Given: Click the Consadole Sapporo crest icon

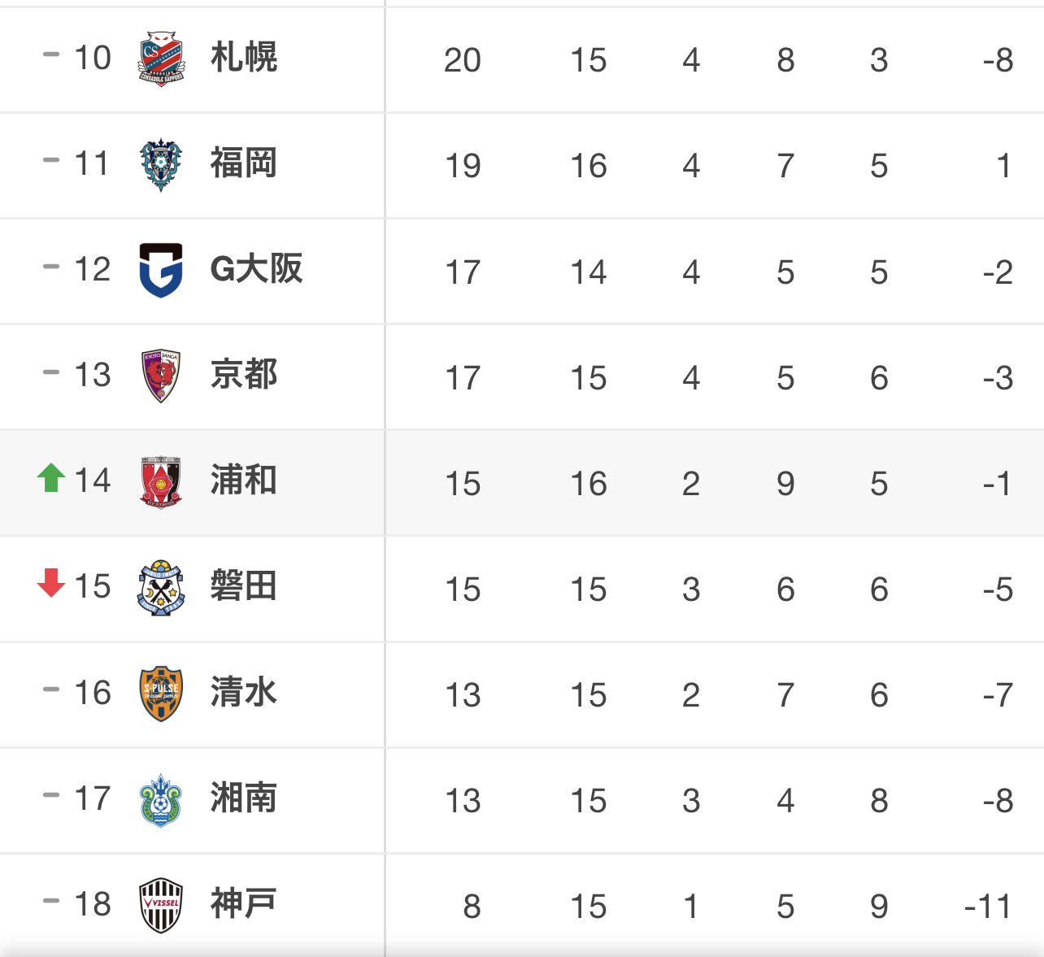Looking at the screenshot, I should click(x=161, y=58).
